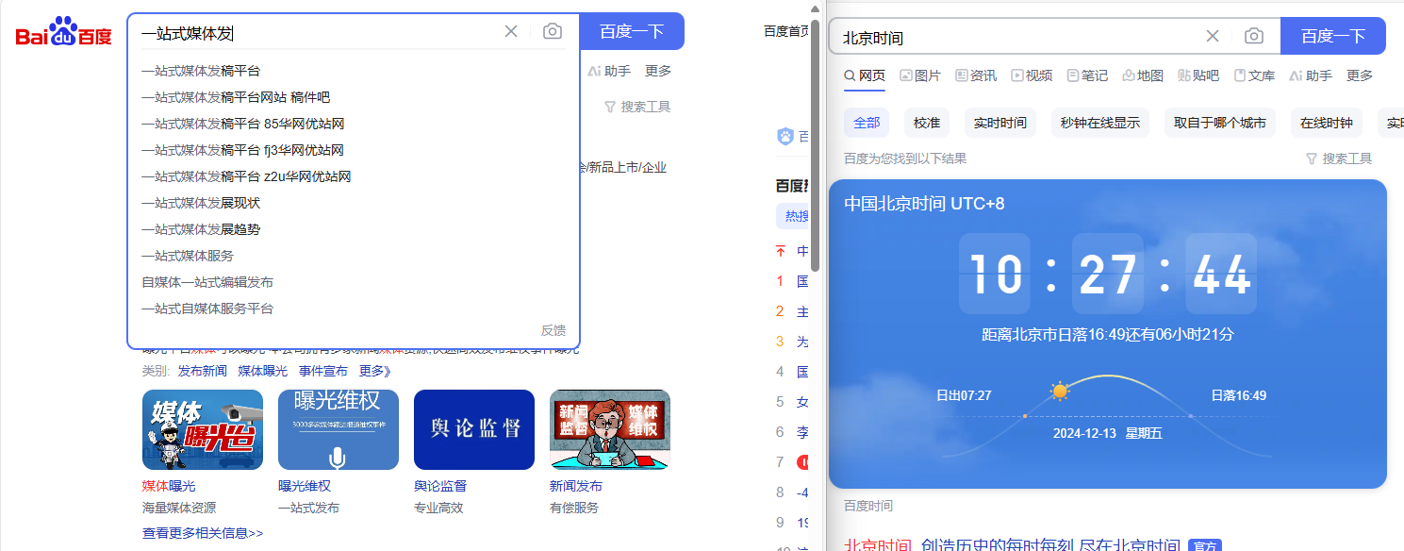
Task: Expand 更多 tab menu in 北京时间 window
Action: coord(1360,75)
